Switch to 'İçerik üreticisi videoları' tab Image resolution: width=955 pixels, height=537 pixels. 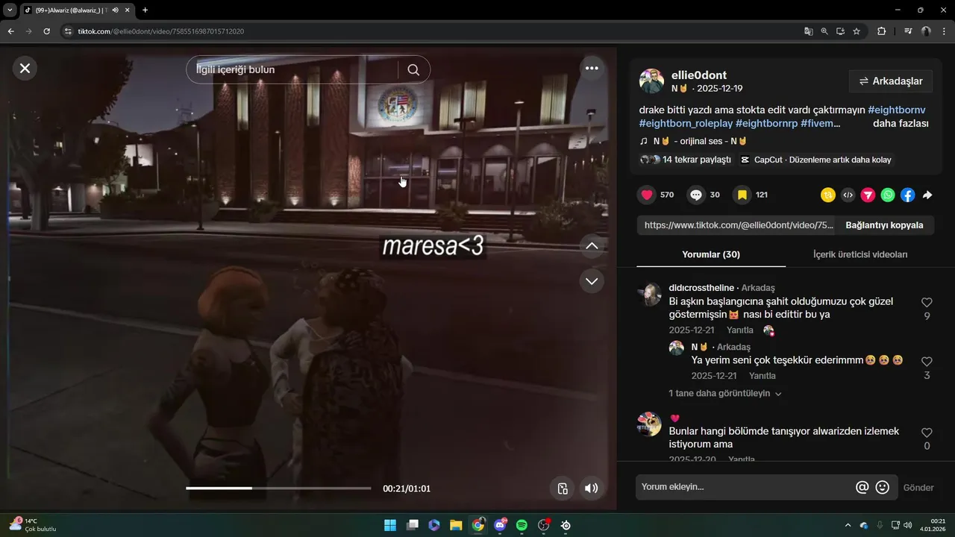pos(860,254)
